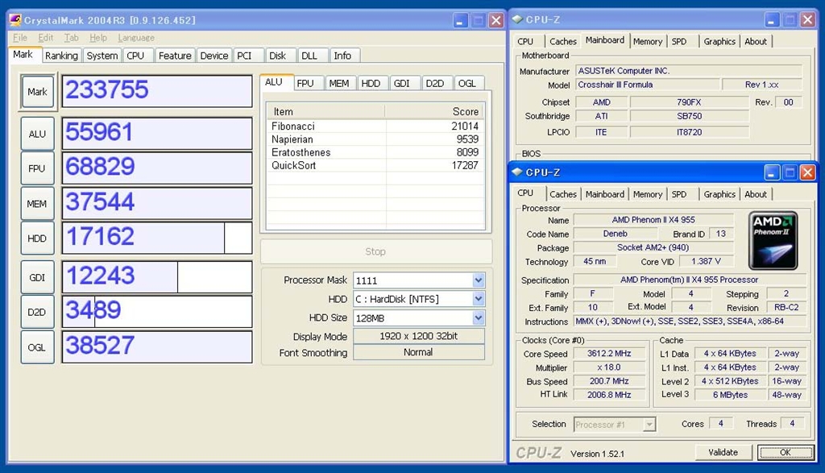Select the FPU score tab
Viewport: 825px width, 473px height.
[305, 83]
